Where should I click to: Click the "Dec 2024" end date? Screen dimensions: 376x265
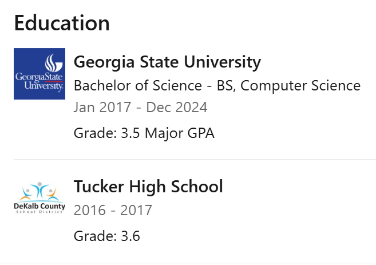(x=177, y=108)
